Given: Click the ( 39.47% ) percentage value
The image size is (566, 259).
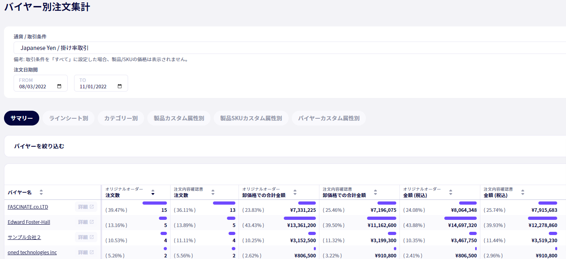Looking at the screenshot, I should [116, 210].
